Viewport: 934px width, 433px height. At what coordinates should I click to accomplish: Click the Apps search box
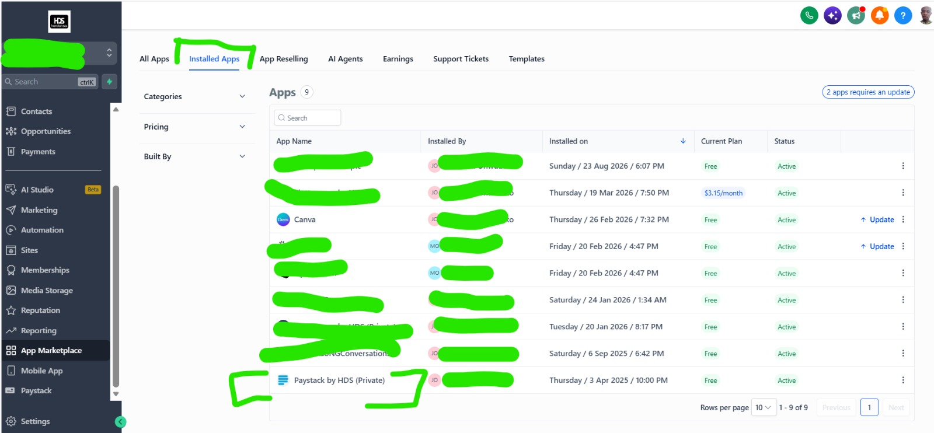(x=308, y=118)
